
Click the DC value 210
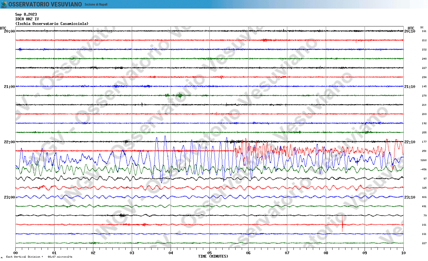pos(424,105)
